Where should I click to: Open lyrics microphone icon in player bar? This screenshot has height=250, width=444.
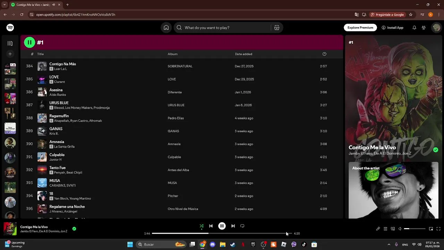(x=378, y=229)
